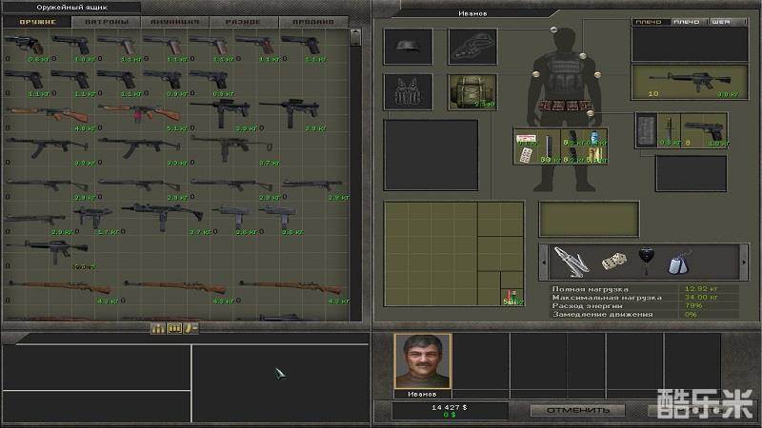Screen dimensions: 762x428
Task: Select the blue water flask in pouch
Action: click(x=594, y=137)
